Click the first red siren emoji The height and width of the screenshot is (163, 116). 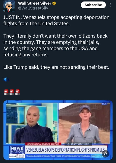6,92
